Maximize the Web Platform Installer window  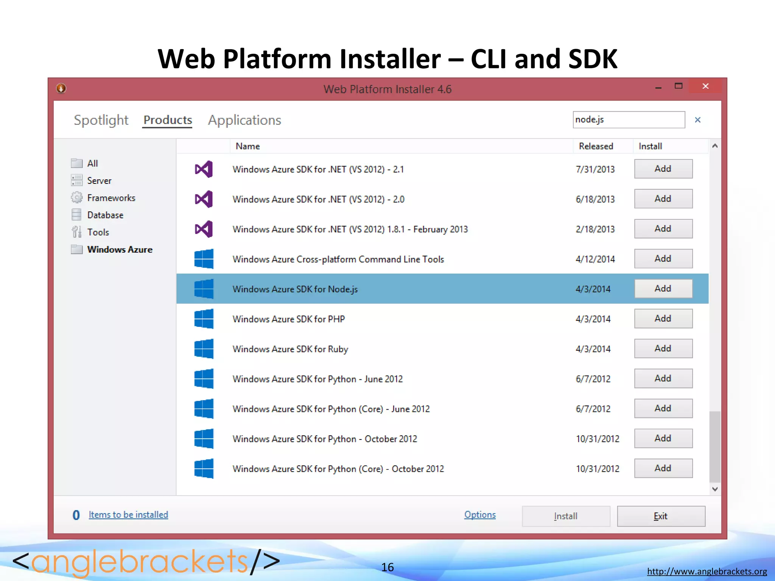pyautogui.click(x=679, y=86)
